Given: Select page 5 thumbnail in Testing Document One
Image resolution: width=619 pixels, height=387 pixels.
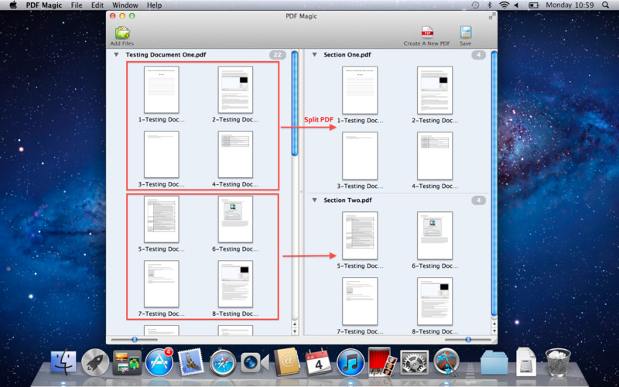Looking at the screenshot, I should (162, 219).
